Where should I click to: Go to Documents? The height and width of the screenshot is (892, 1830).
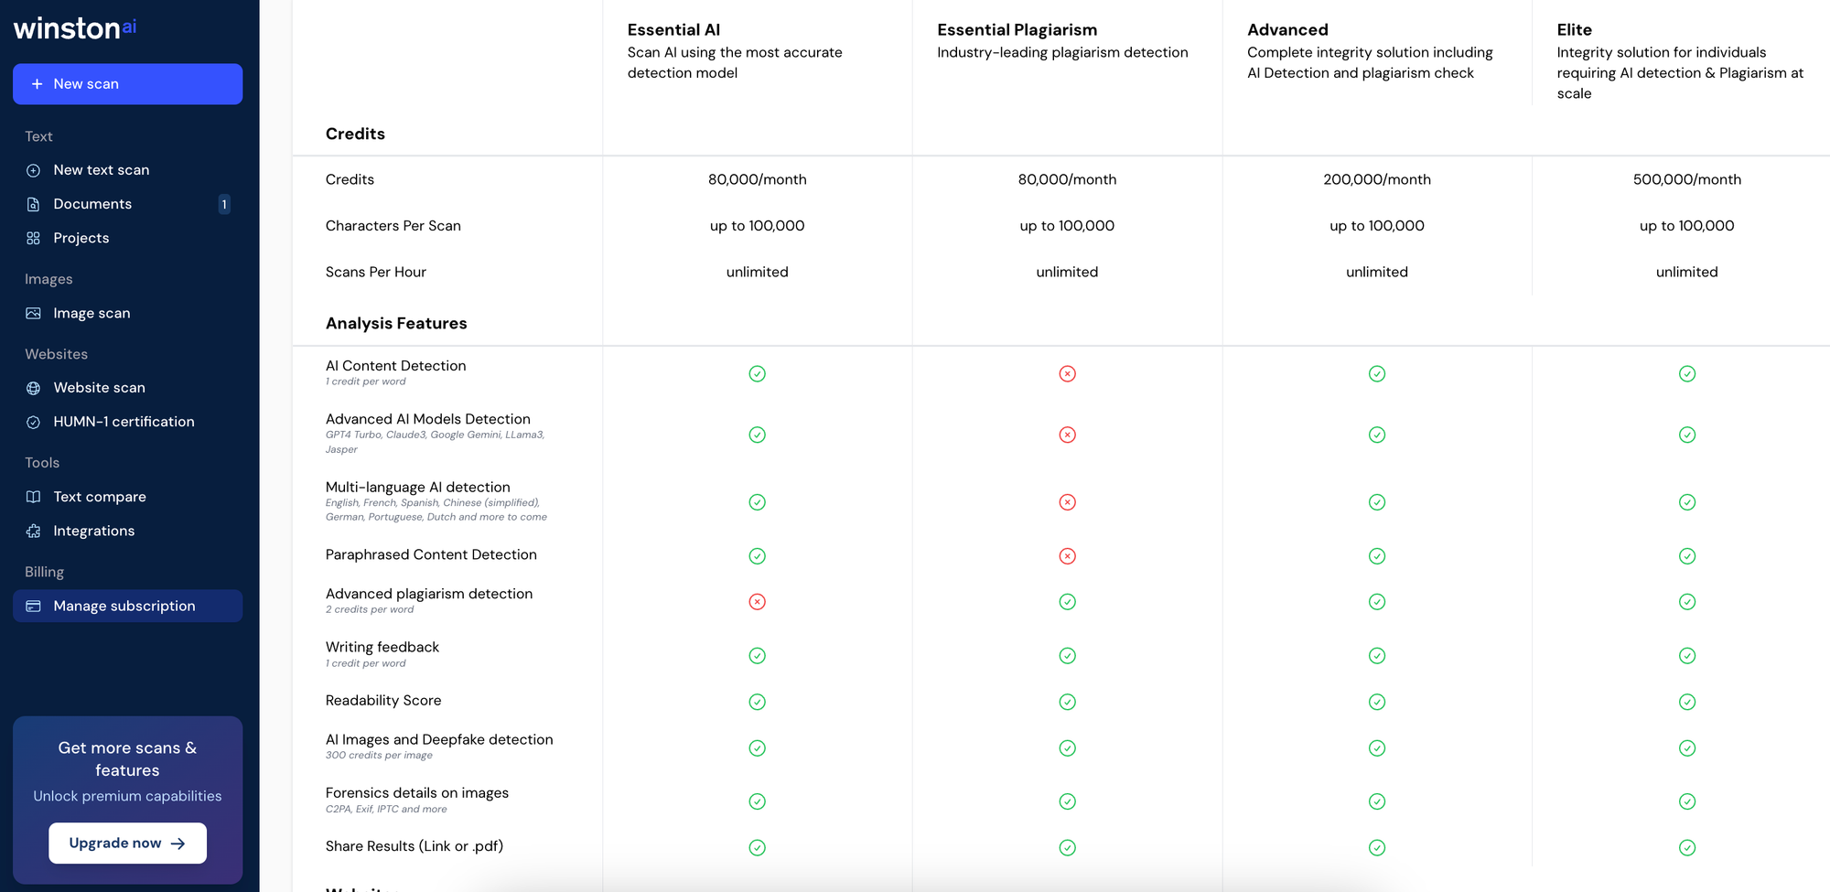(127, 204)
